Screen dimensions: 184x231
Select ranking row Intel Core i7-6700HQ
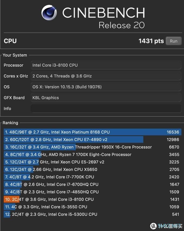tap(93, 184)
